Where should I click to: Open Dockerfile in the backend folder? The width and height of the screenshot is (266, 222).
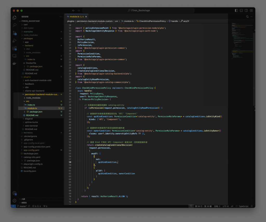pyautogui.click(x=31, y=63)
